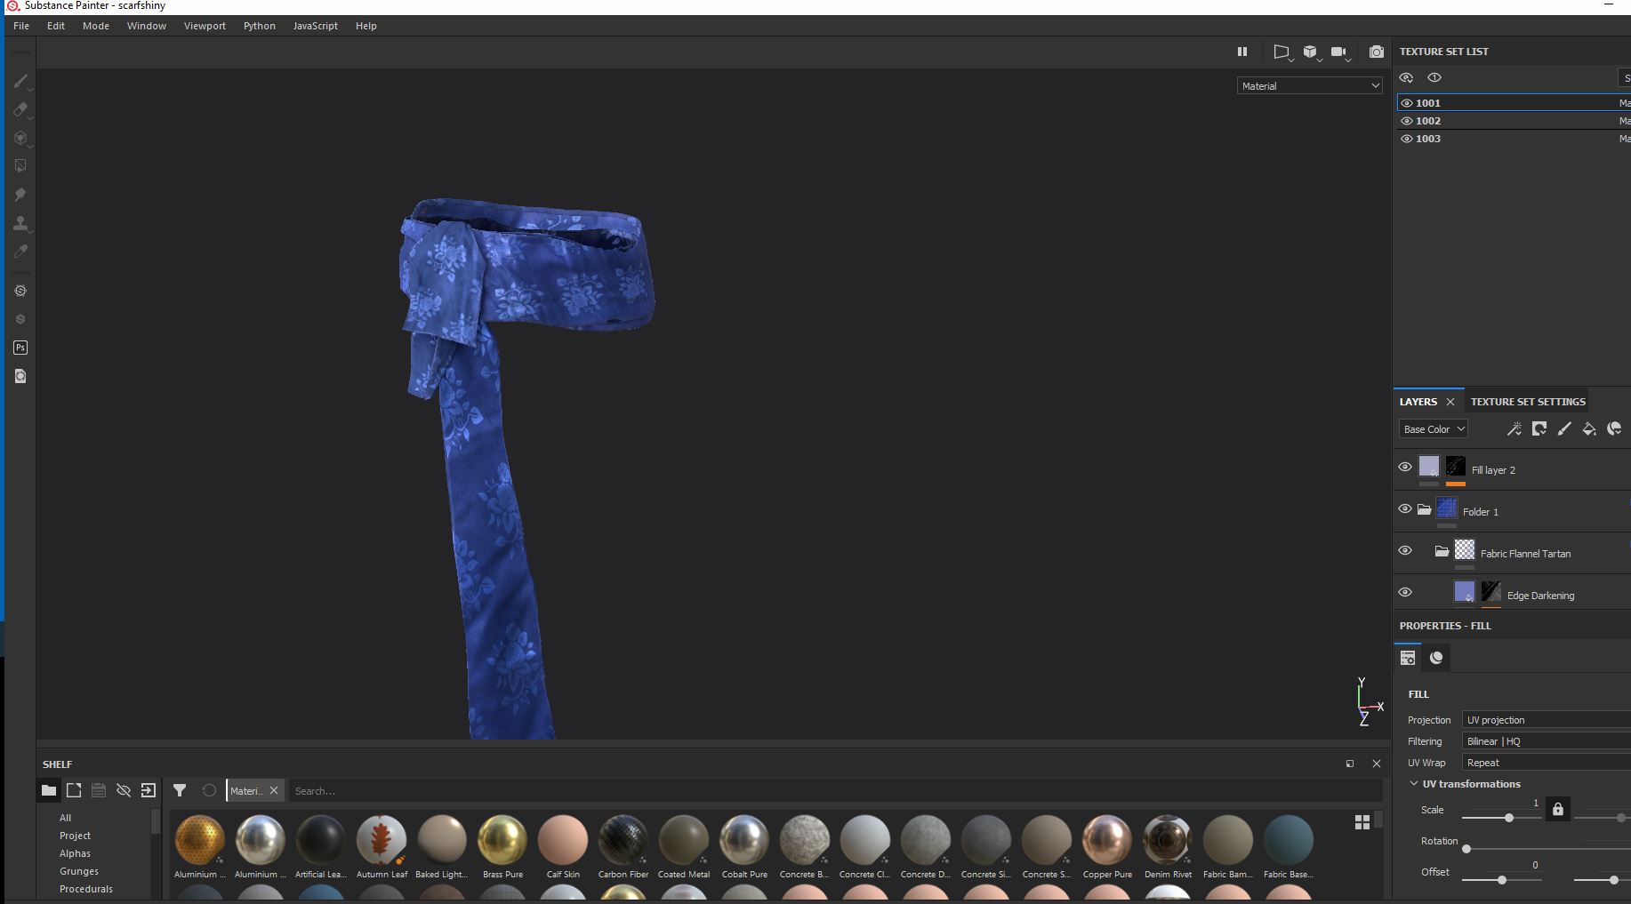Click the add fill layer bucket icon
The width and height of the screenshot is (1631, 904).
1589,429
